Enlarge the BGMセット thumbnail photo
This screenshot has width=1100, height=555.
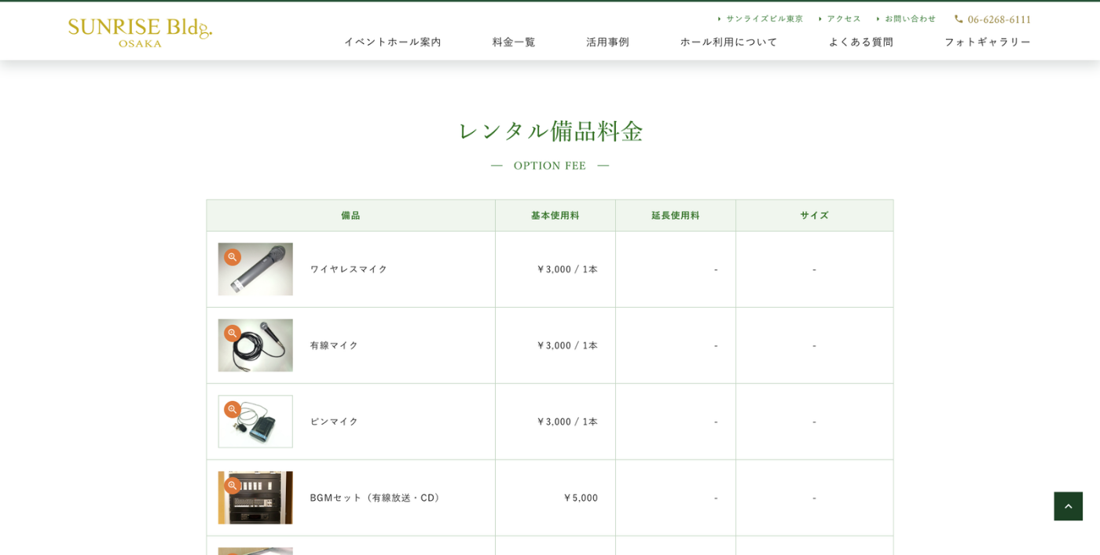click(263, 503)
